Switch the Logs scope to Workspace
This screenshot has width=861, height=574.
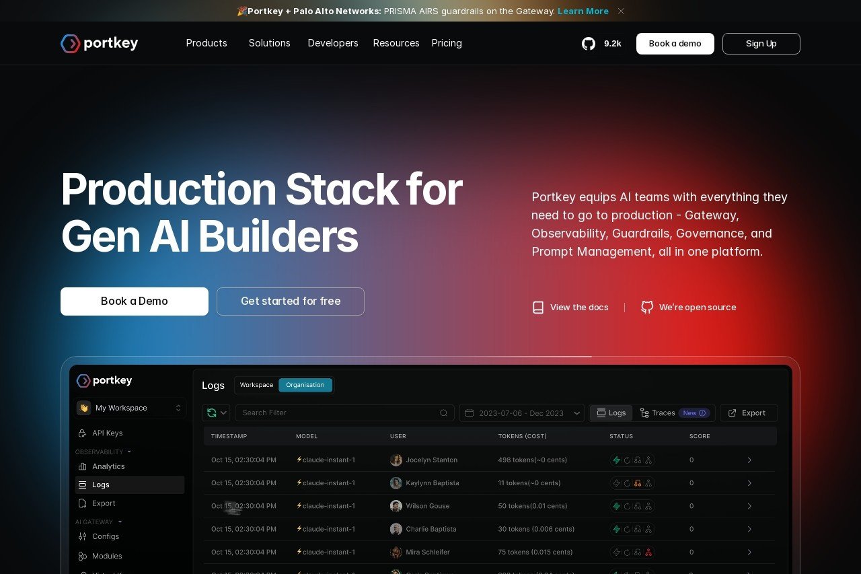point(256,386)
